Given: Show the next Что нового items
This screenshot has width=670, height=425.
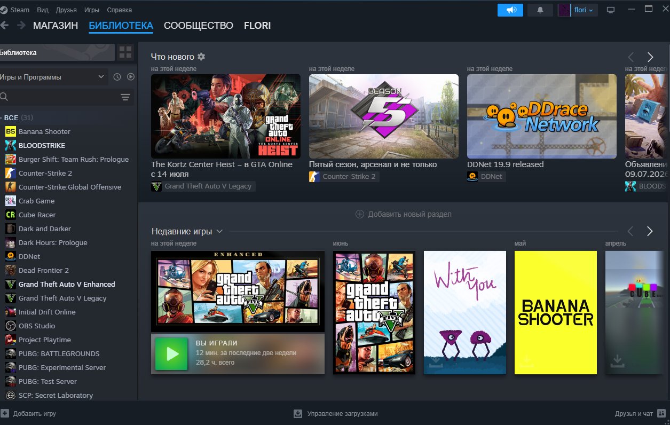Looking at the screenshot, I should (x=650, y=57).
